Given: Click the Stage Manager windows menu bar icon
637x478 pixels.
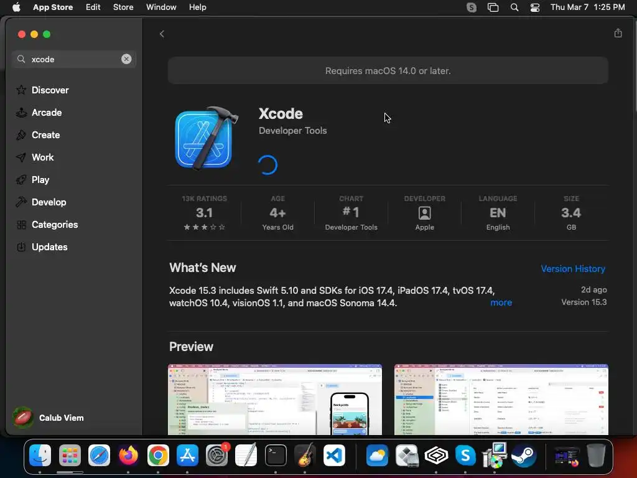Looking at the screenshot, I should click(x=493, y=7).
